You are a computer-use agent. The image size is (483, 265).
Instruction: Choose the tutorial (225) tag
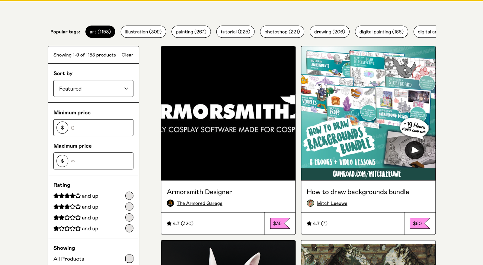point(235,32)
